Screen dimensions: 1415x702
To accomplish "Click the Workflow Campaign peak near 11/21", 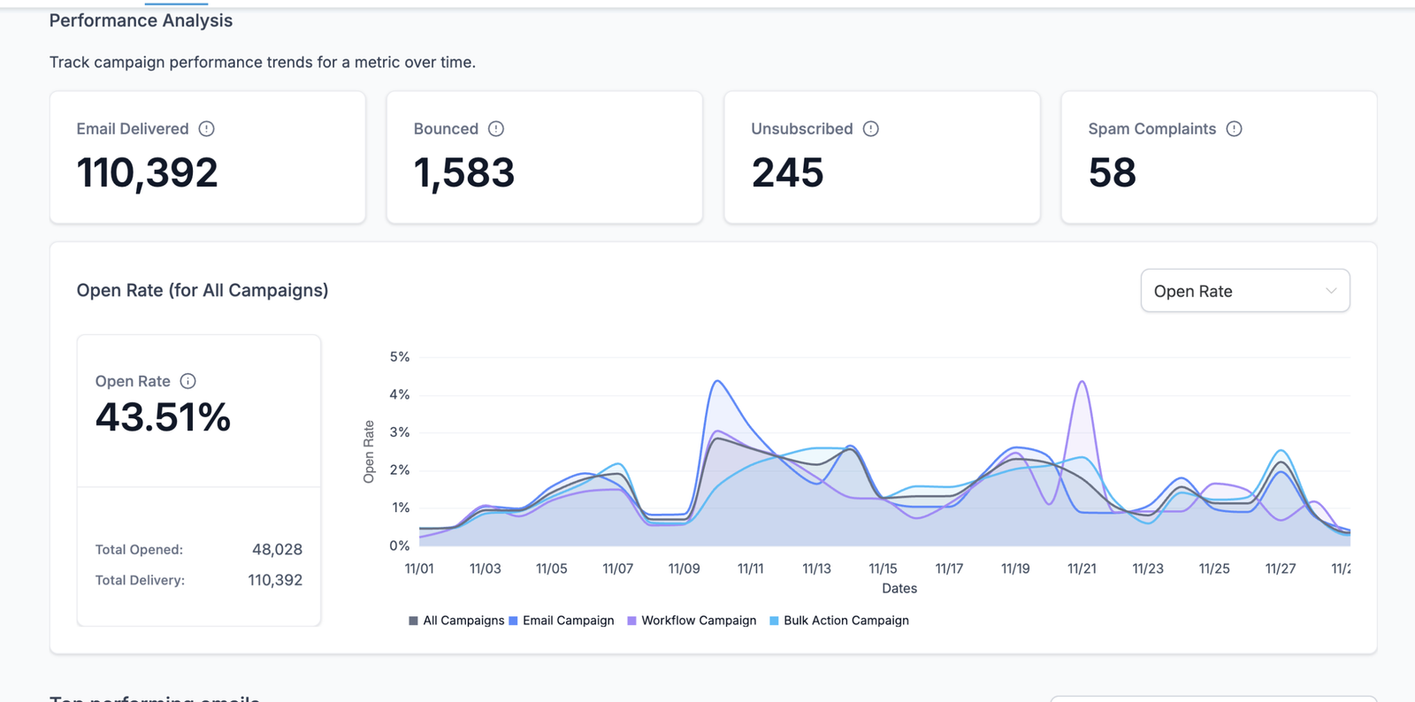I will [1082, 382].
